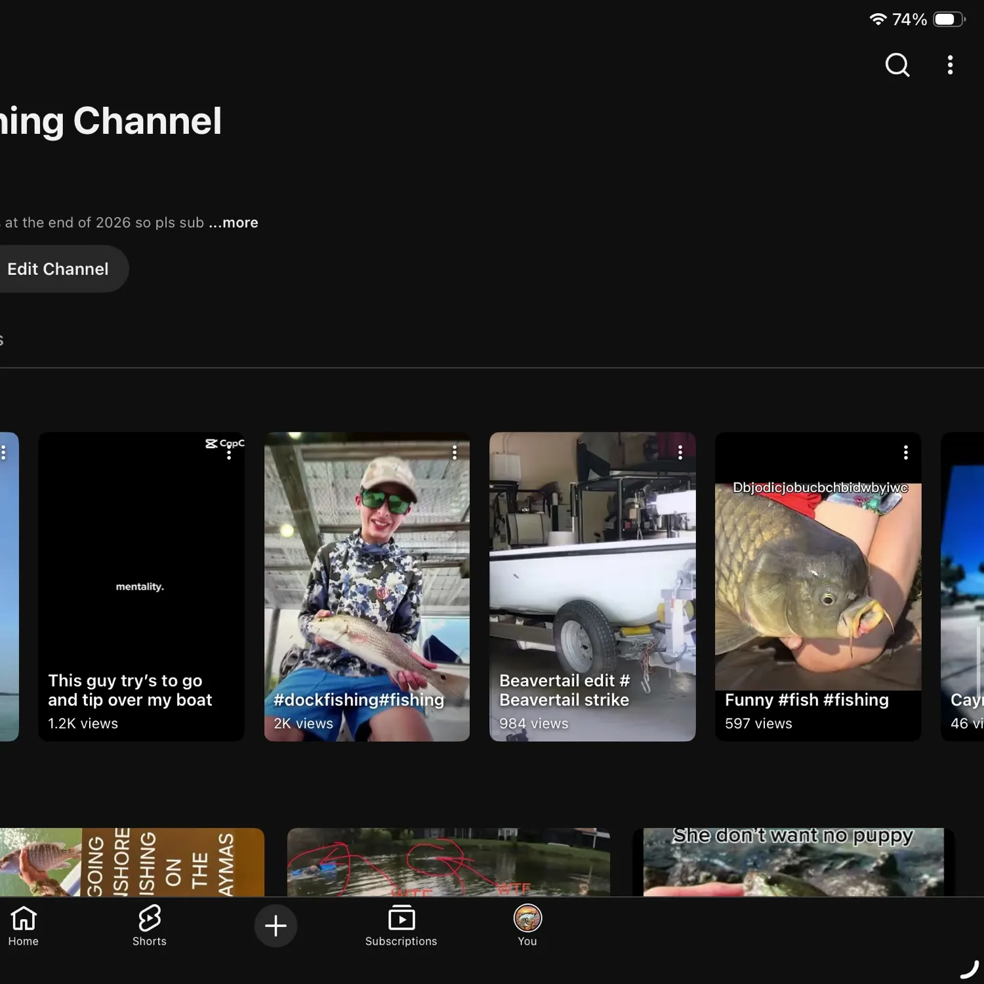Viewport: 984px width, 984px height.
Task: Open Subscriptions in the bottom bar
Action: coord(401,926)
